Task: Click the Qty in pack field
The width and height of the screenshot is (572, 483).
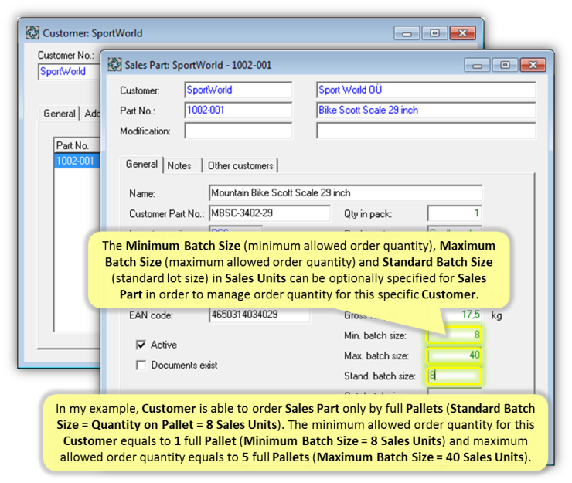Action: (x=455, y=213)
